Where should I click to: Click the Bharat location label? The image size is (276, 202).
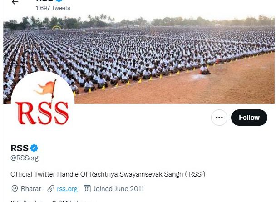(31, 189)
